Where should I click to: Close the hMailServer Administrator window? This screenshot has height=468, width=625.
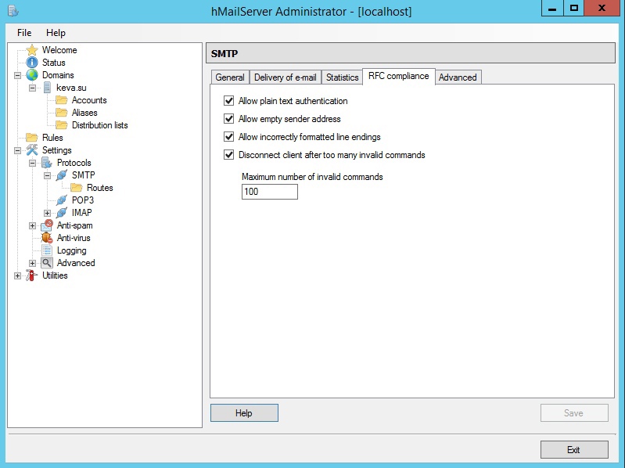(602, 8)
